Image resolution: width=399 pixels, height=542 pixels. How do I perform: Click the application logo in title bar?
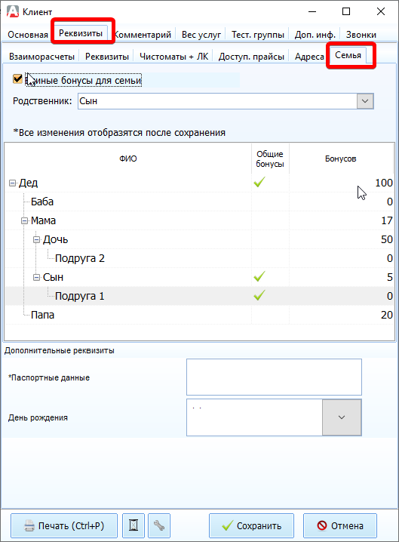(x=13, y=11)
